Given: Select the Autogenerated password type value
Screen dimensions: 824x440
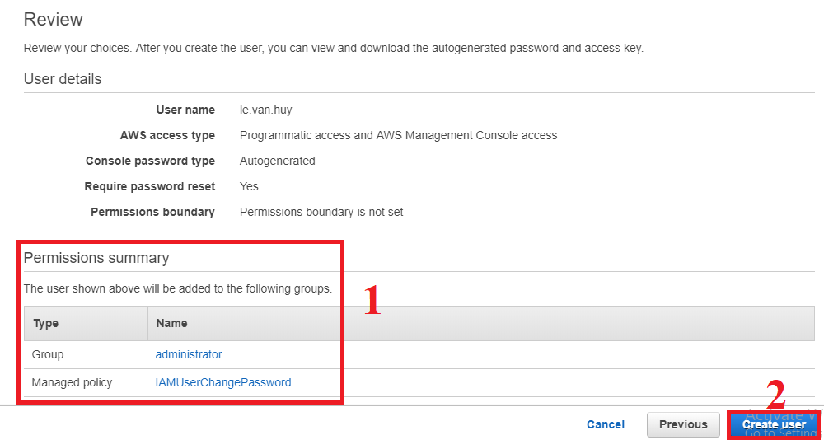Looking at the screenshot, I should point(277,161).
